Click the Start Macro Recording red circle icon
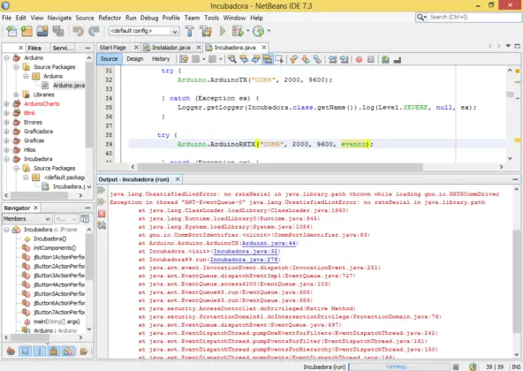The image size is (523, 371). tap(359, 59)
